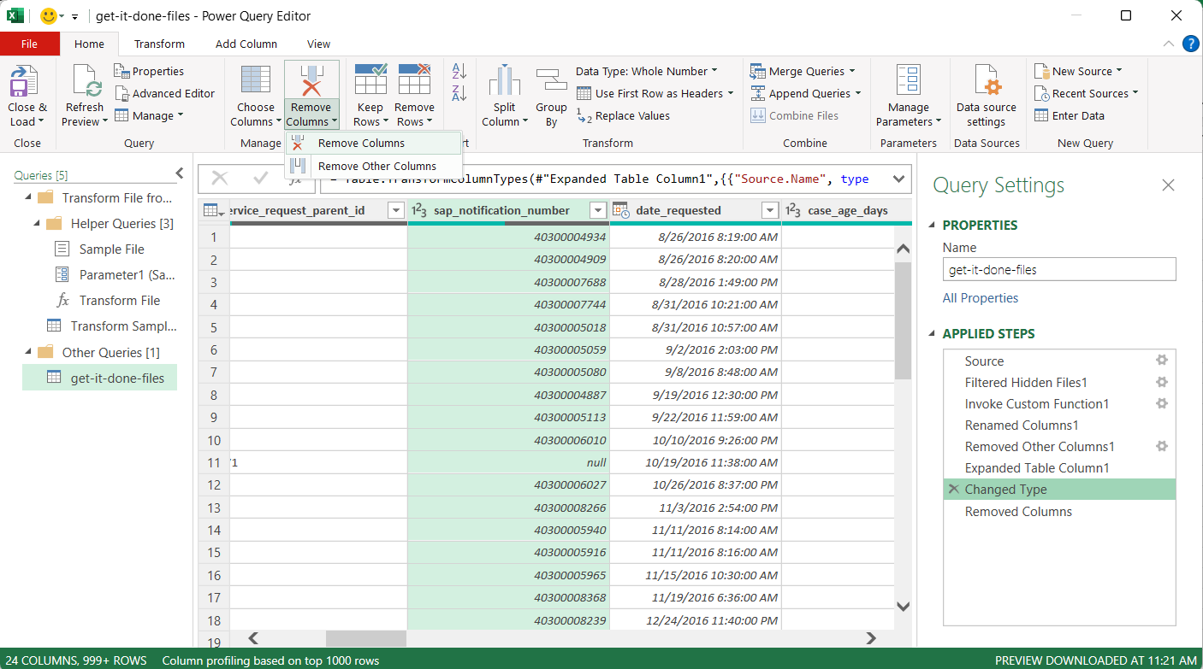Open All Properties link
The image size is (1203, 669).
point(981,298)
